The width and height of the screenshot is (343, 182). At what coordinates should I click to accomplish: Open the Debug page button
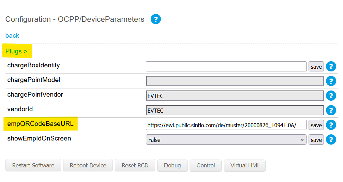tap(173, 165)
